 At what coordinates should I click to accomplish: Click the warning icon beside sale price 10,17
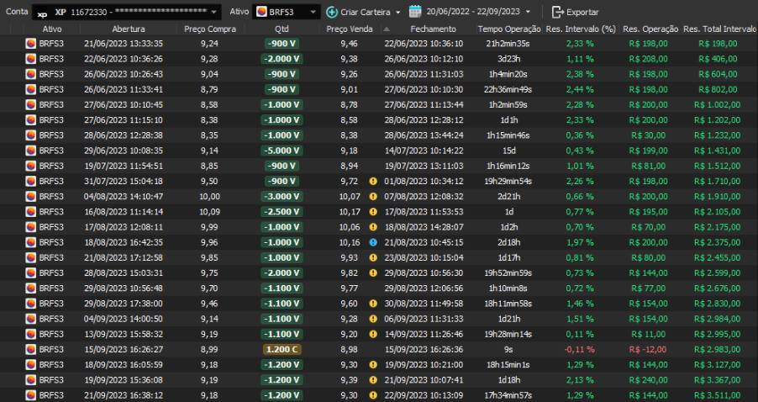373,211
